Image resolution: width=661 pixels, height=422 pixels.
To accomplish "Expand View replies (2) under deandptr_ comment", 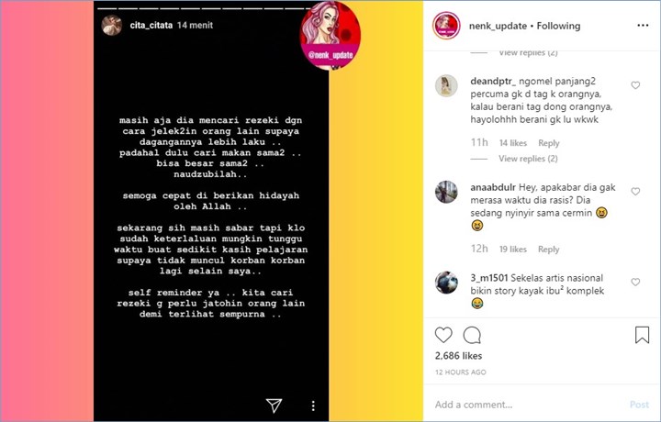I will coord(528,159).
